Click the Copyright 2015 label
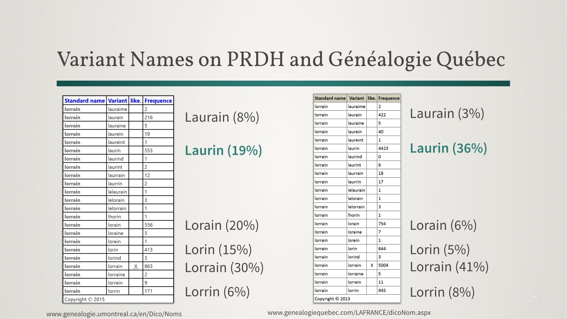 tap(85, 299)
